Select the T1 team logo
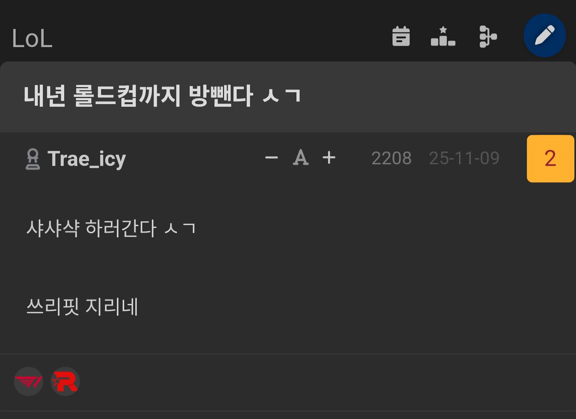 click(28, 382)
